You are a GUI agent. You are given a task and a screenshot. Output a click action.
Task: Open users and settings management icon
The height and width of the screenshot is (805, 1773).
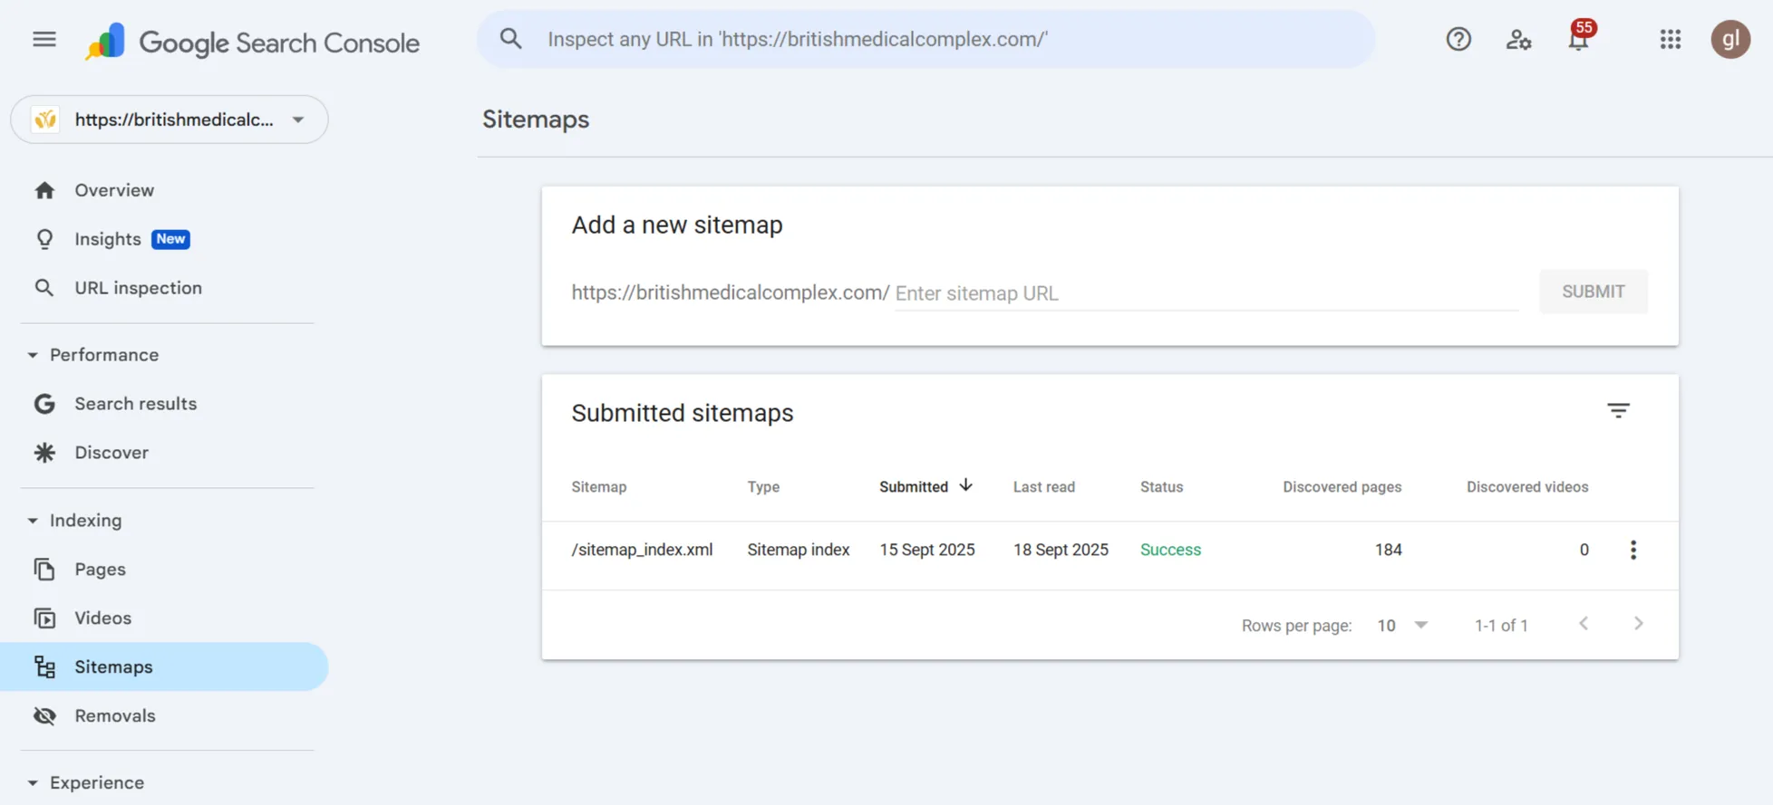1518,40
